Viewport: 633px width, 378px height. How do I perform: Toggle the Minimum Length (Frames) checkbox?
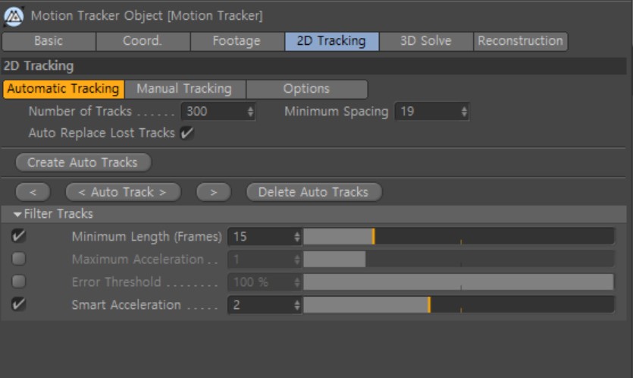(x=18, y=236)
